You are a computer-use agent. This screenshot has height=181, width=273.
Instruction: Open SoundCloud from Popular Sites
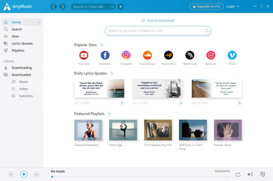(x=147, y=55)
